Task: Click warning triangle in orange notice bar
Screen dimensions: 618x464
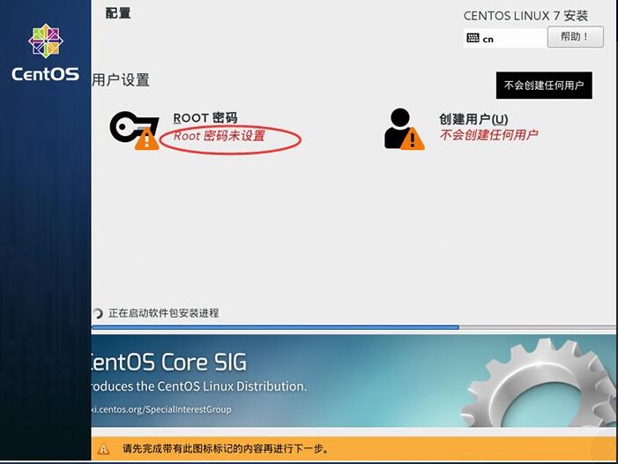Action: 103,449
